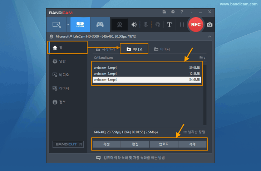Open the output folder icon in title bar
Viewport: 261px width, 171px height.
pyautogui.click(x=164, y=12)
